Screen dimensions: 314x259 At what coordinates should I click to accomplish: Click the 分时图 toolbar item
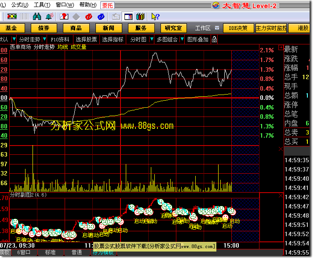pos(139,40)
